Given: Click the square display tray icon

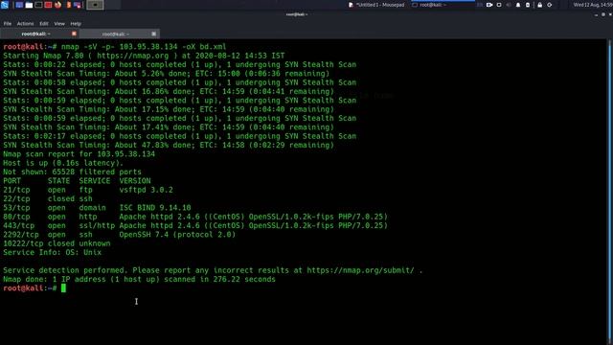Looking at the screenshot, I should pyautogui.click(x=499, y=5).
